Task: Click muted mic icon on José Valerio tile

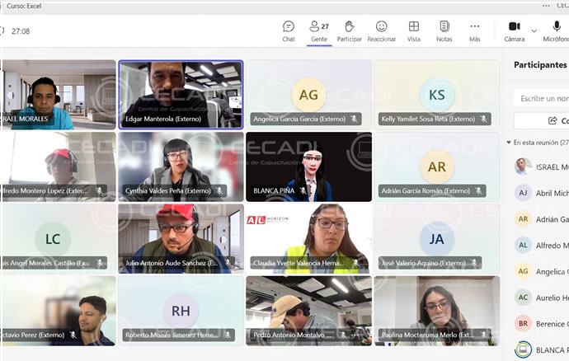Action: pos(474,263)
